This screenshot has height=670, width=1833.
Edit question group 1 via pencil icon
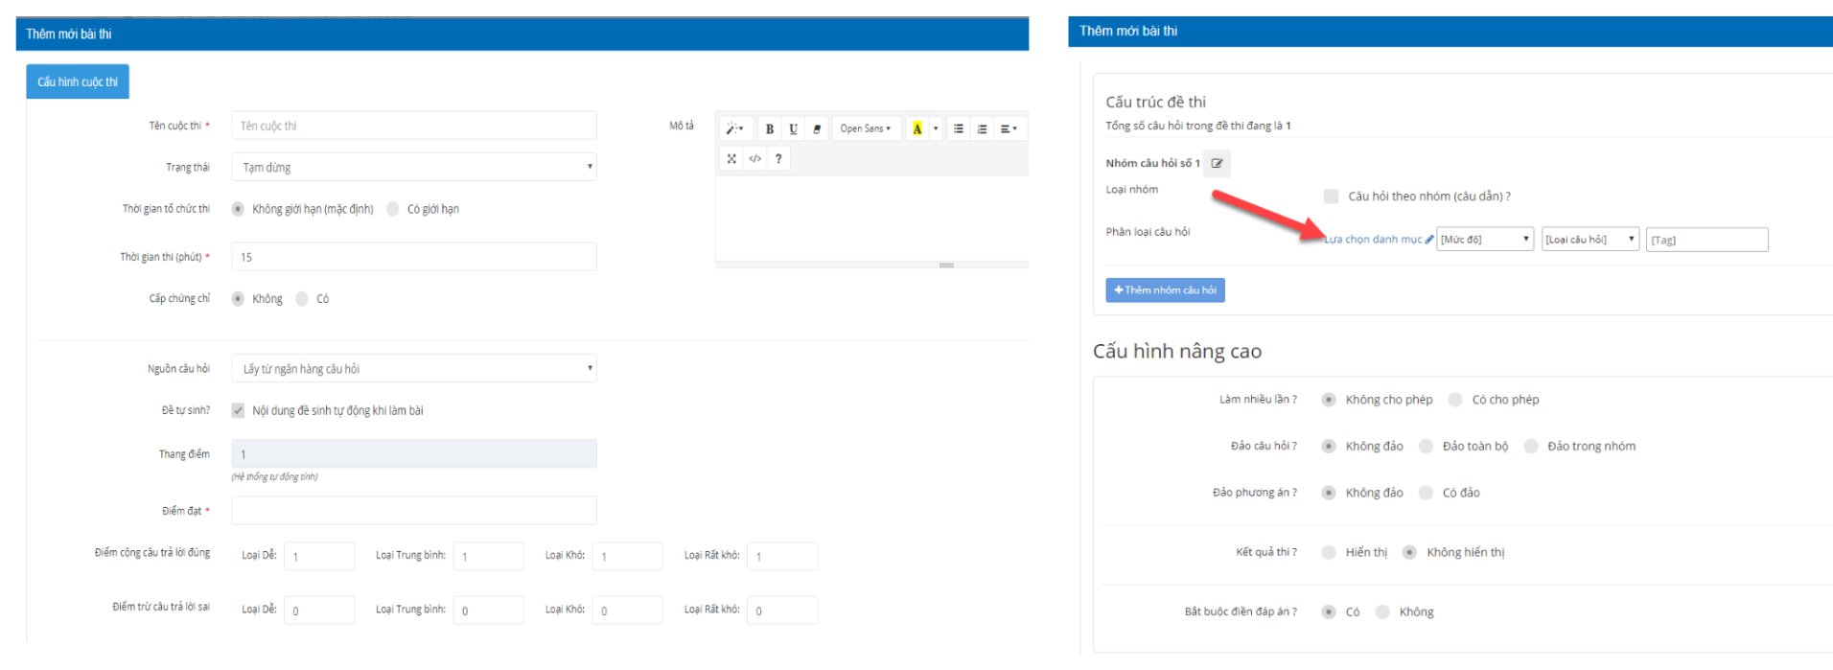point(1217,163)
